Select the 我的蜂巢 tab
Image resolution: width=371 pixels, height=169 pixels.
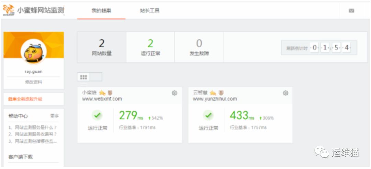click(x=101, y=11)
